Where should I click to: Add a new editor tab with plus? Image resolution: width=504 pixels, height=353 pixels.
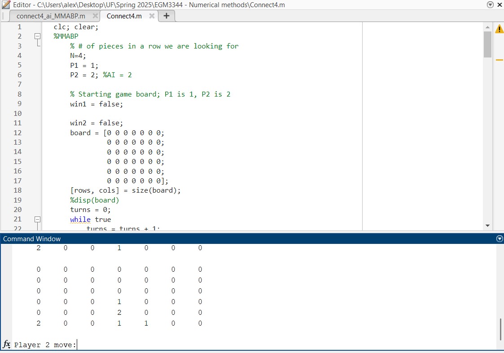tap(167, 16)
